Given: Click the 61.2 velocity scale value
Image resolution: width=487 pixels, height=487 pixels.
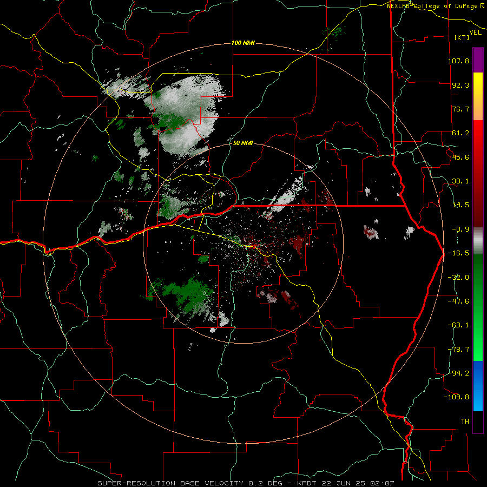Looking at the screenshot, I should tap(460, 133).
